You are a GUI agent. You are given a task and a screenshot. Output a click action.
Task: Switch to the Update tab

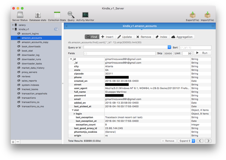[x=125, y=37]
